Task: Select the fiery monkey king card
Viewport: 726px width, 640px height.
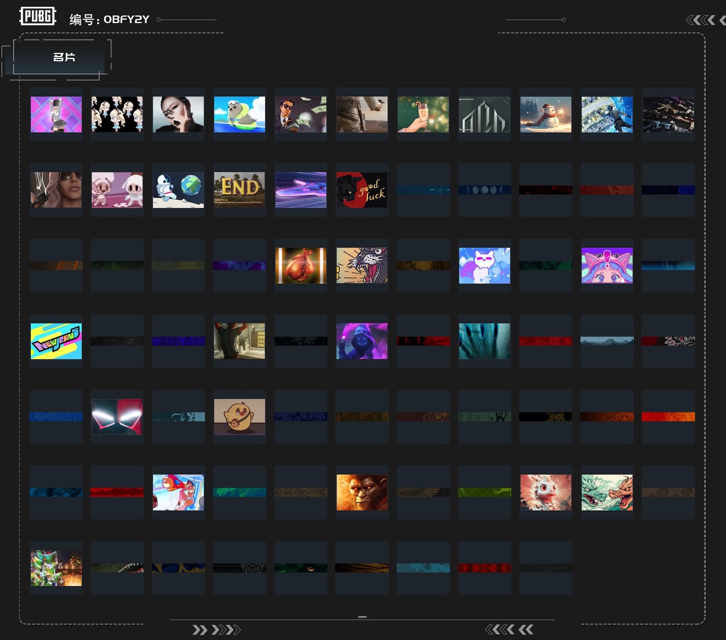Action: pos(362,492)
